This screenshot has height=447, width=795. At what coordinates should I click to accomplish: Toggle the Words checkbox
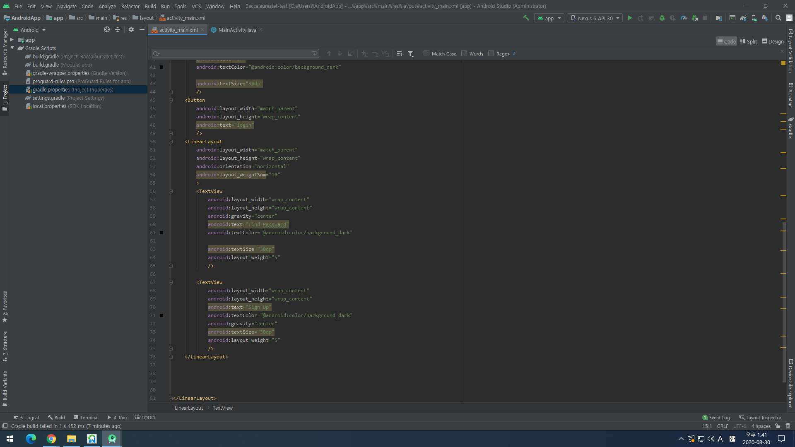tap(464, 54)
